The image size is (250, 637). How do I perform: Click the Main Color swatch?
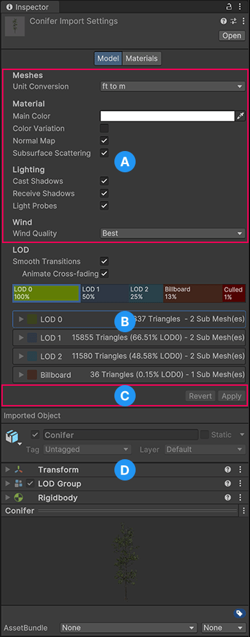(x=167, y=116)
